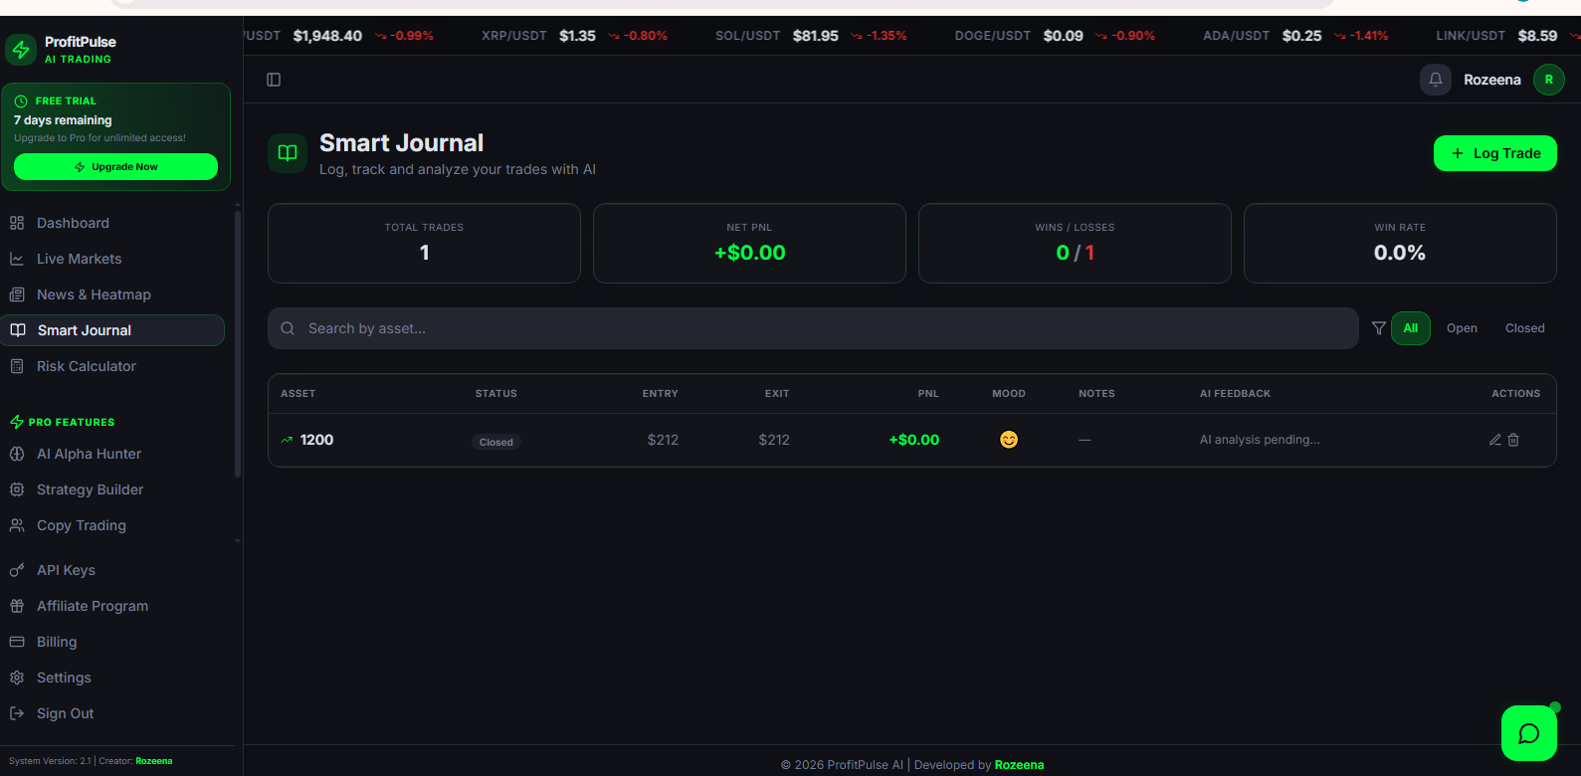
Task: Open the notifications bell
Action: coord(1436,80)
